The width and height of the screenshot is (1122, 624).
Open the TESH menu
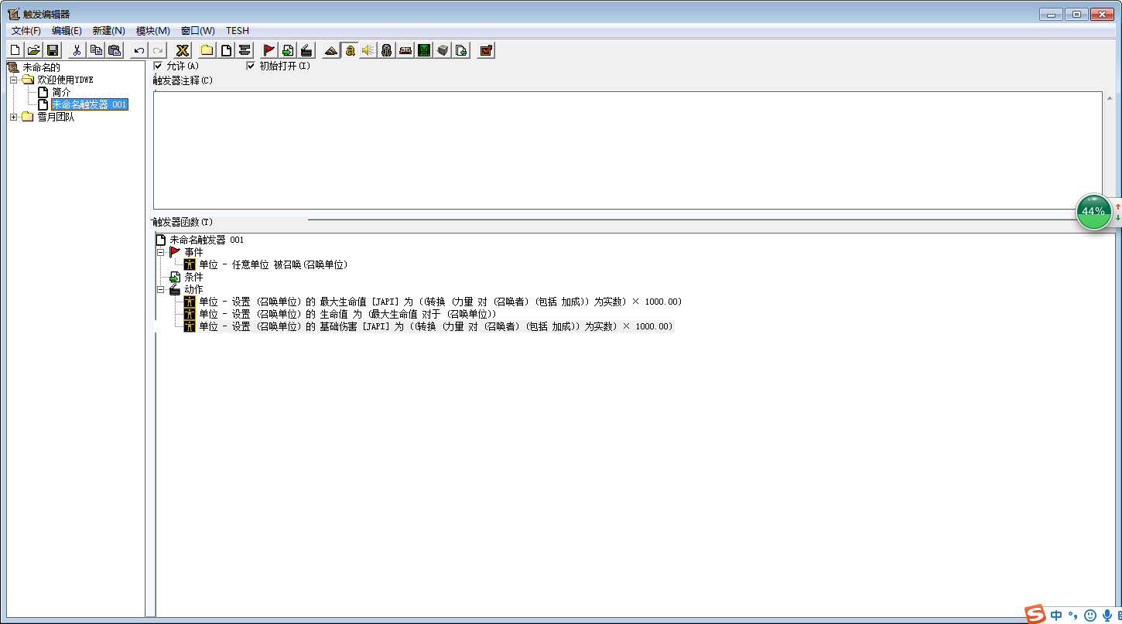[237, 31]
